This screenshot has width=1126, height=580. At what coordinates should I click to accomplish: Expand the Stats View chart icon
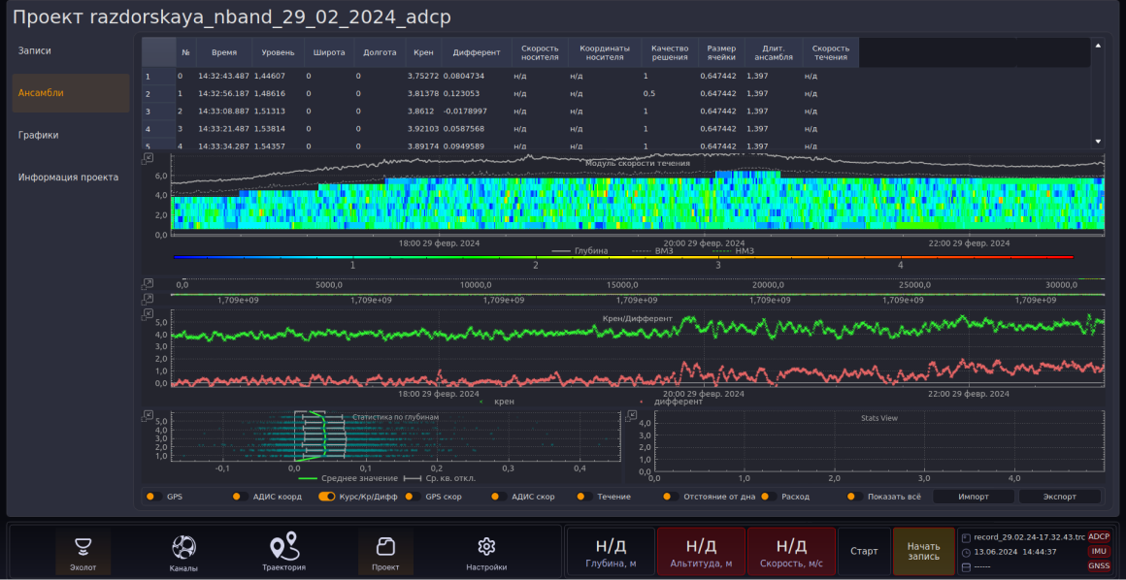coord(632,415)
